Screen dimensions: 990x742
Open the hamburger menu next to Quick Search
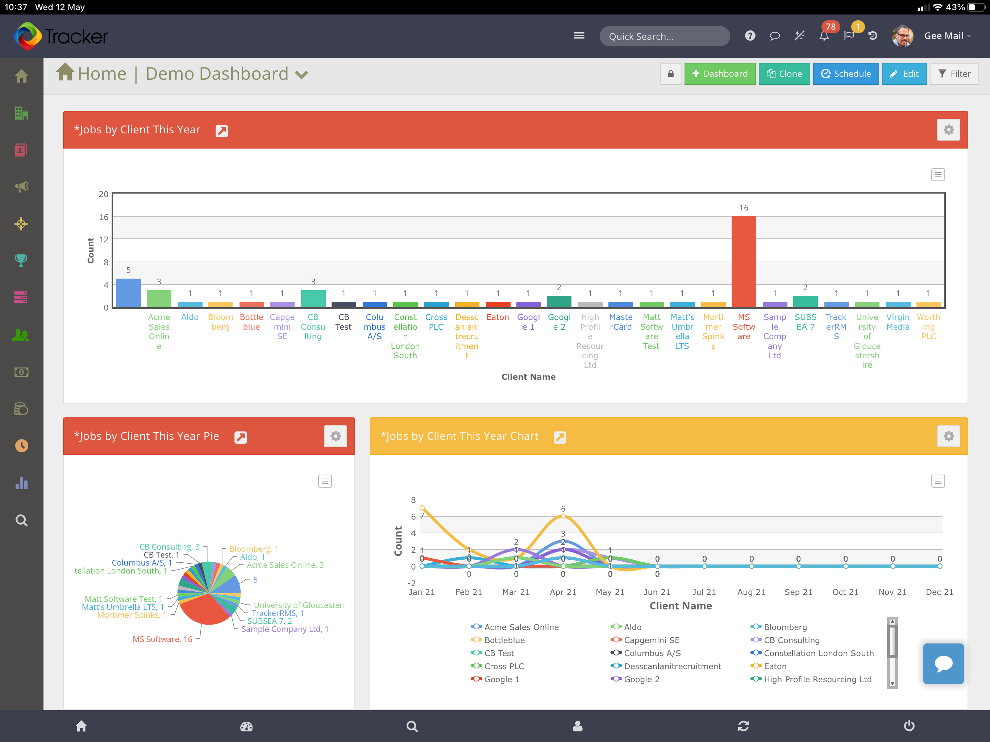pos(579,36)
